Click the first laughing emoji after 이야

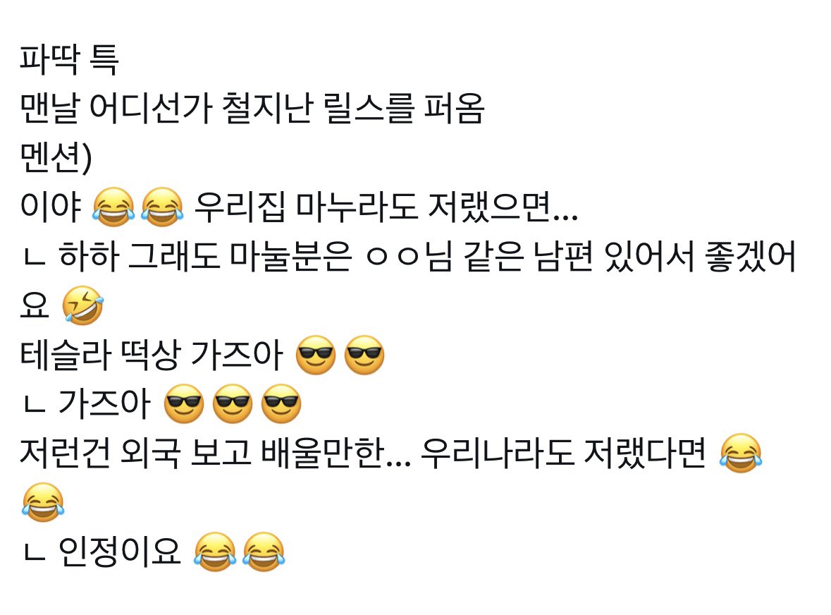113,207
